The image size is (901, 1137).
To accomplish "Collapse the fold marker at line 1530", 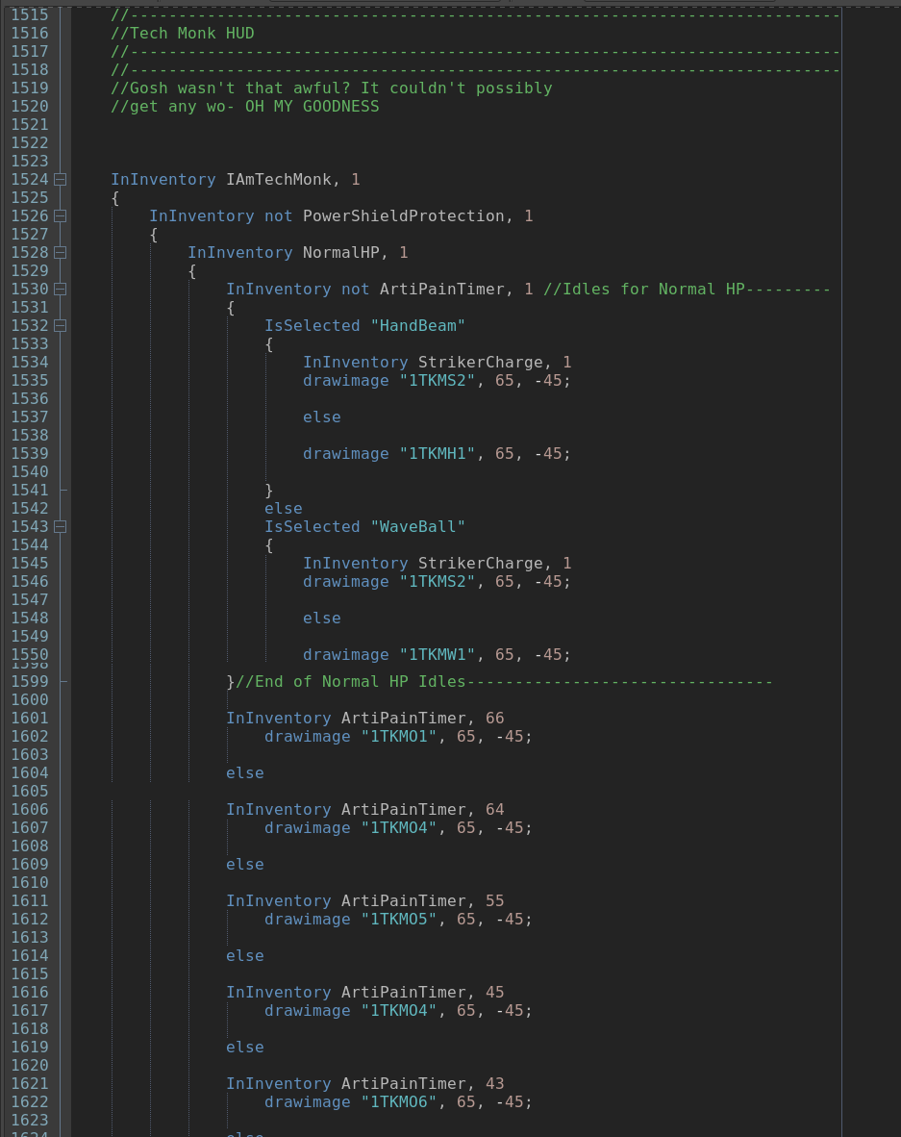I will (x=61, y=290).
